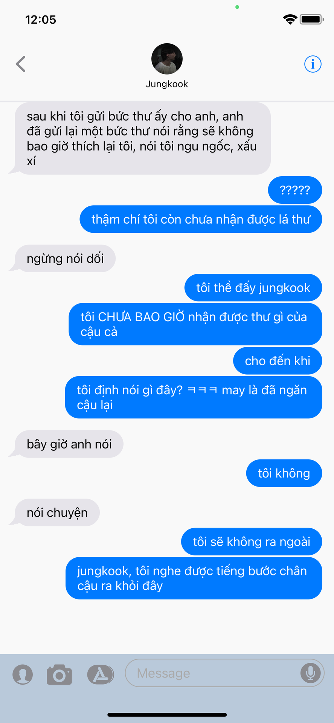Screen dimensions: 334x723
Task: Tap the microphone dictation icon
Action: click(x=310, y=673)
